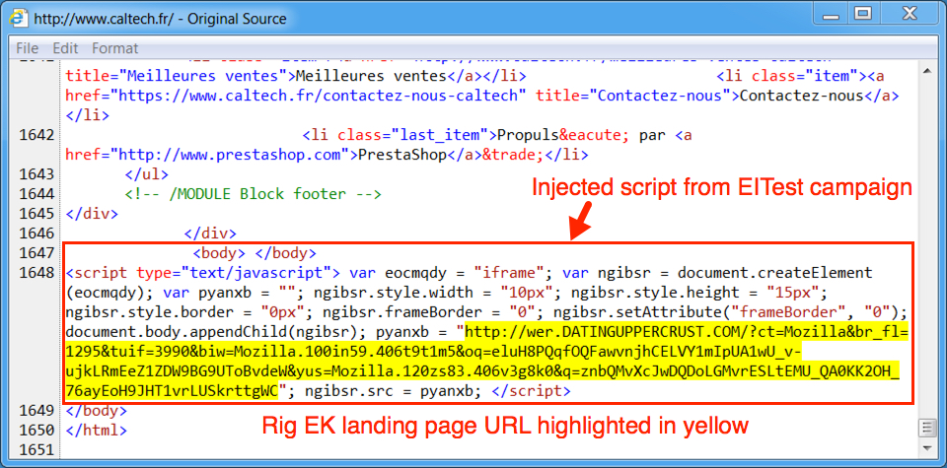Click the PrestaShop link text in source

pos(401,155)
